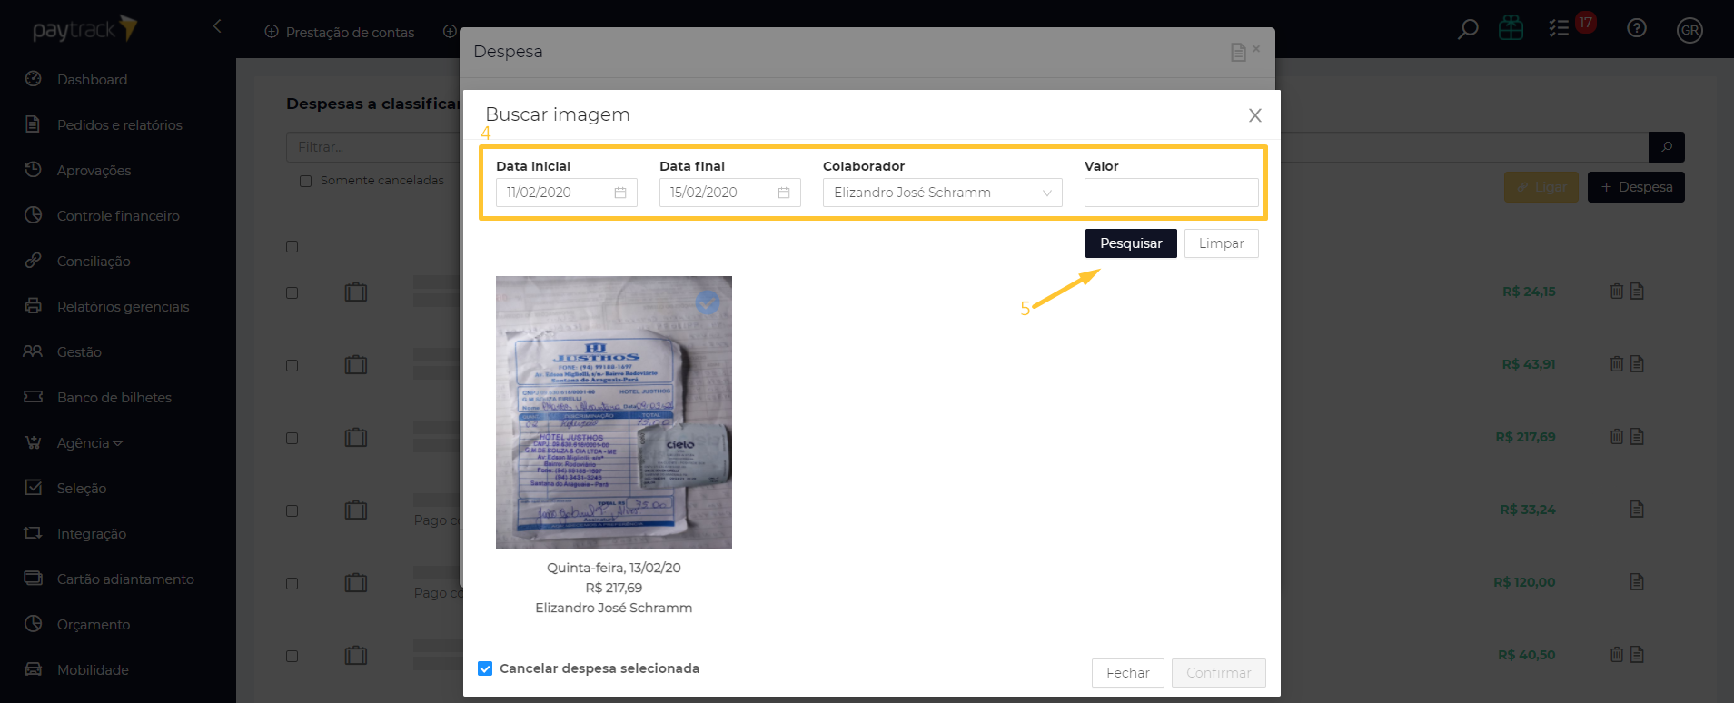This screenshot has width=1734, height=703.
Task: Click the calendar icon in Data final
Action: point(784,193)
